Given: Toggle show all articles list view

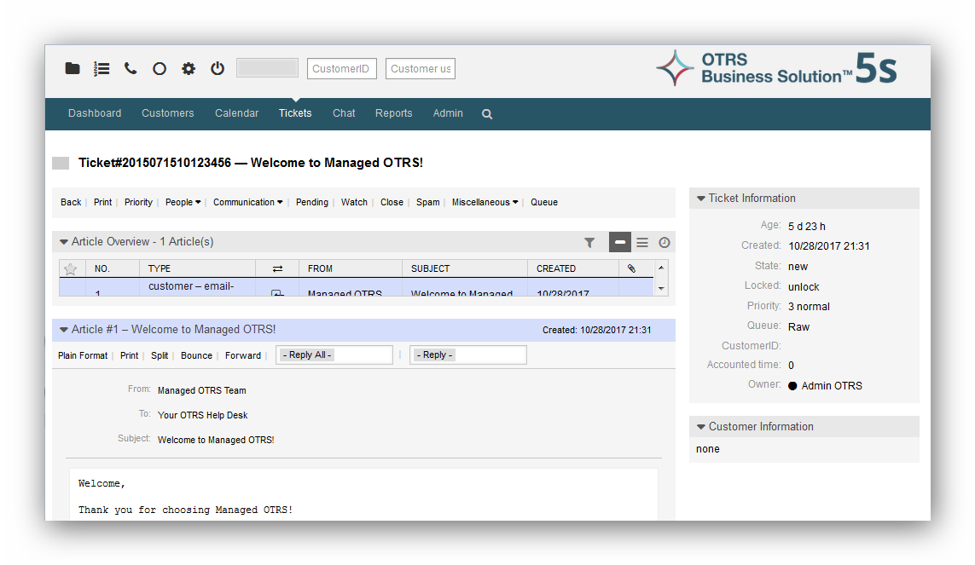Looking at the screenshot, I should (x=642, y=243).
